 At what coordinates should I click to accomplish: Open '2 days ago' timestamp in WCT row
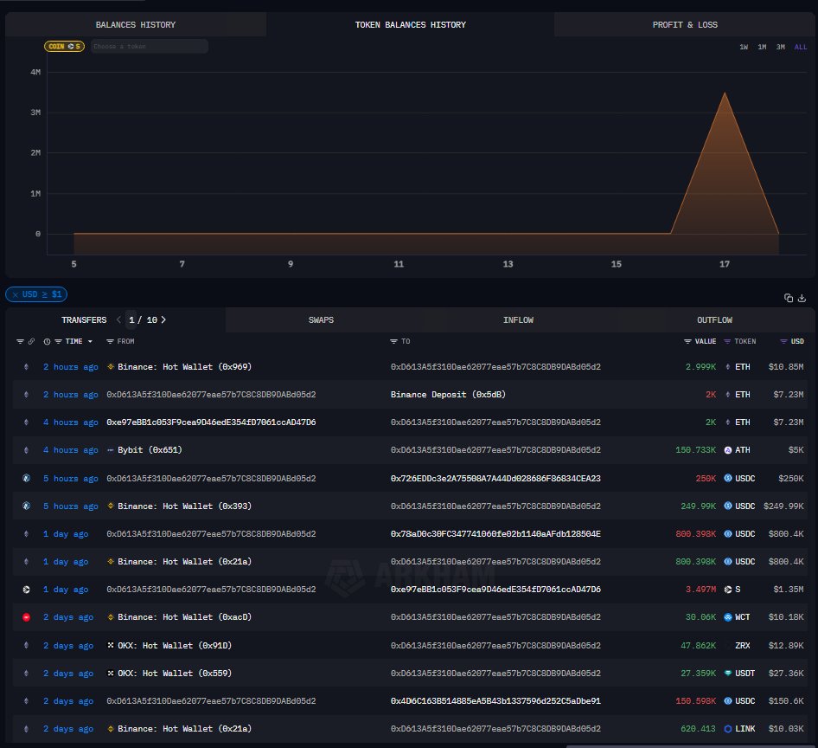68,617
